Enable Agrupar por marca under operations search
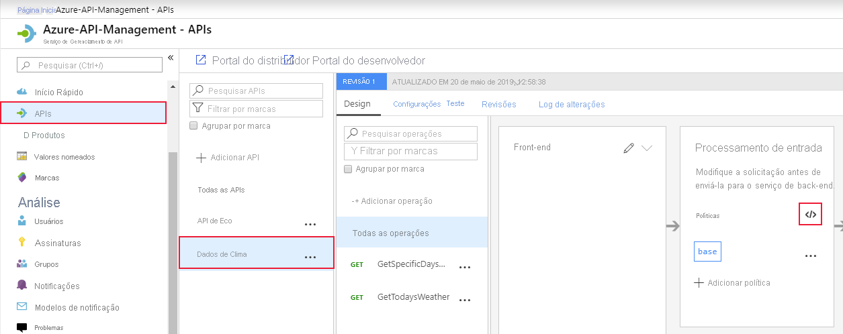Screen dimensions: 843x334 tap(348, 169)
